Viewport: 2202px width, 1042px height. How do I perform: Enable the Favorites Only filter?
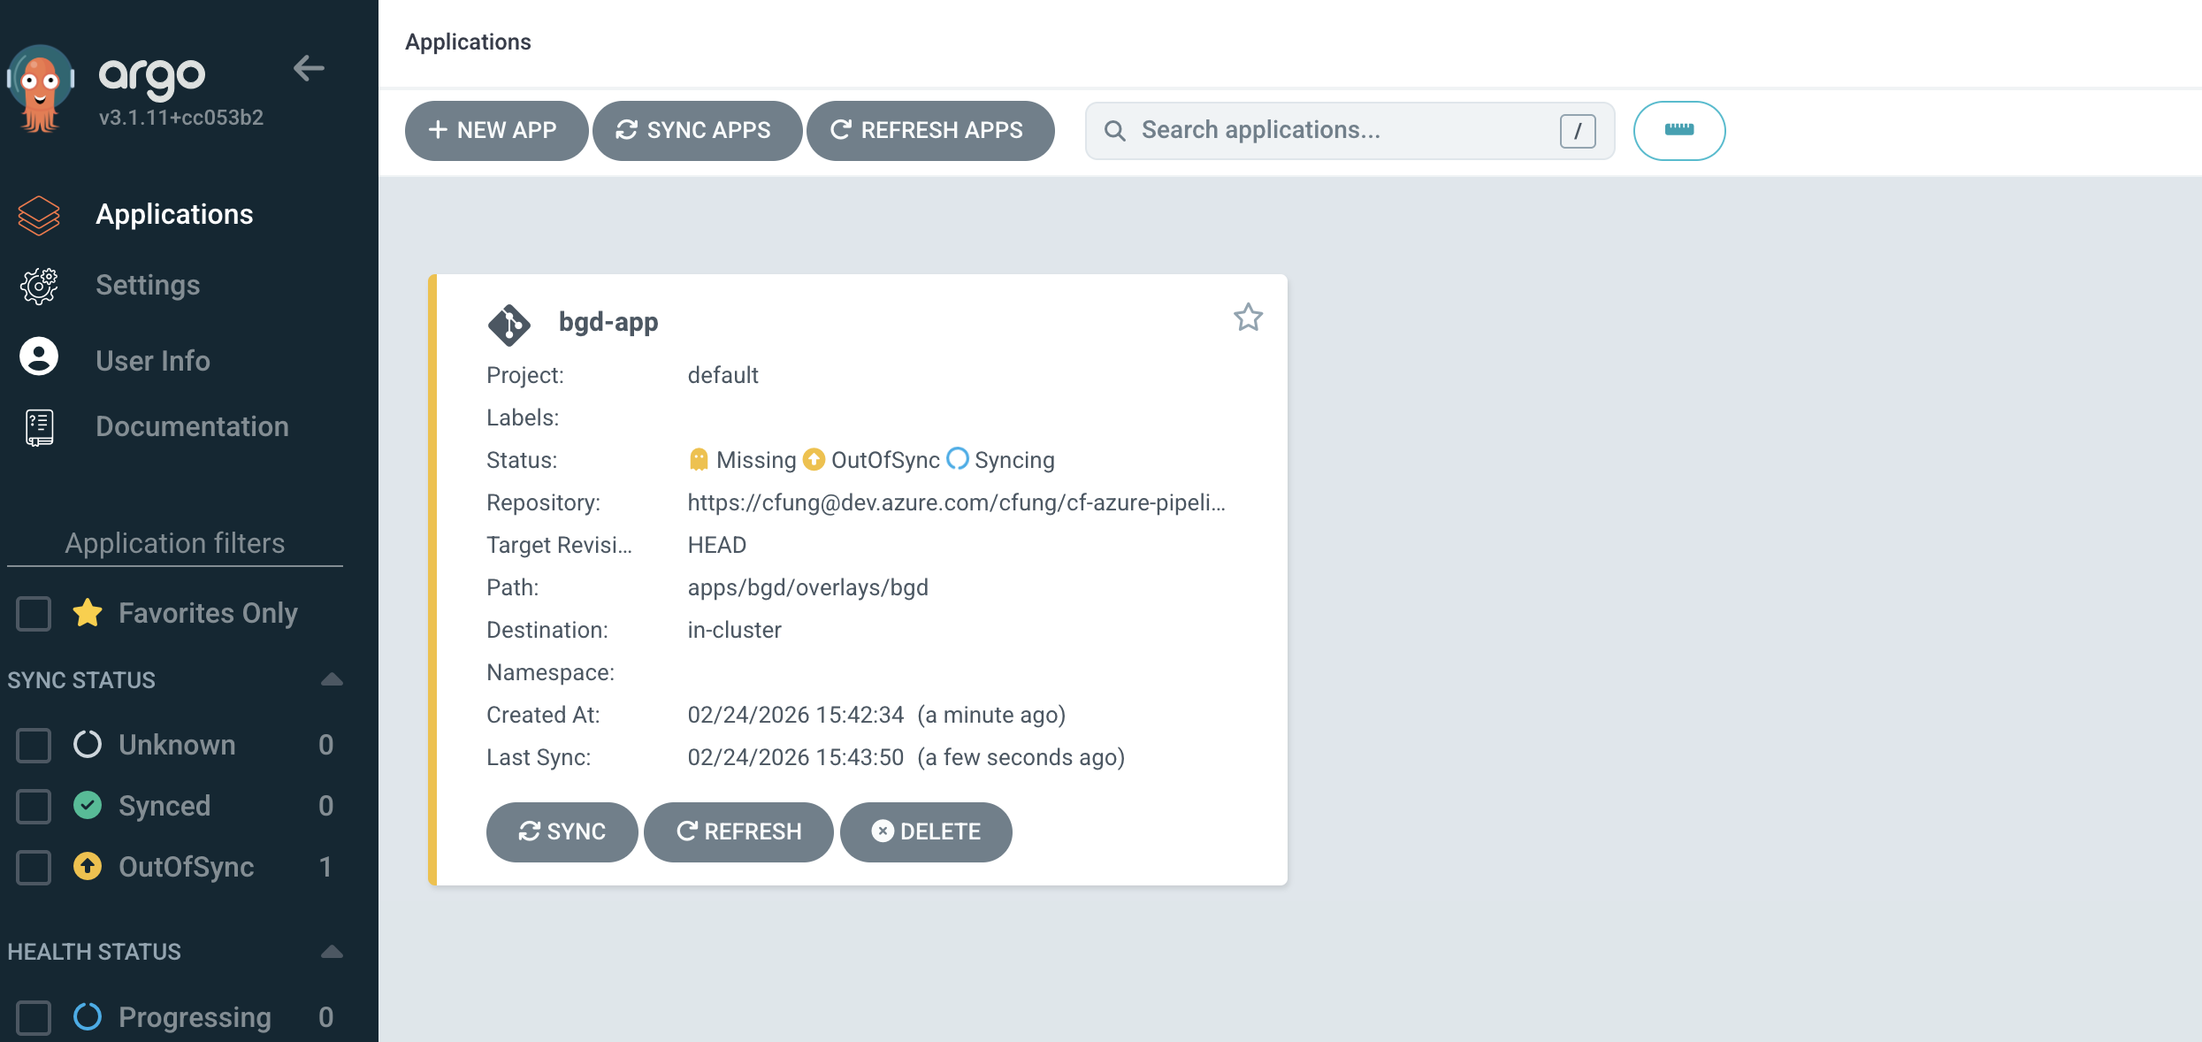coord(34,613)
